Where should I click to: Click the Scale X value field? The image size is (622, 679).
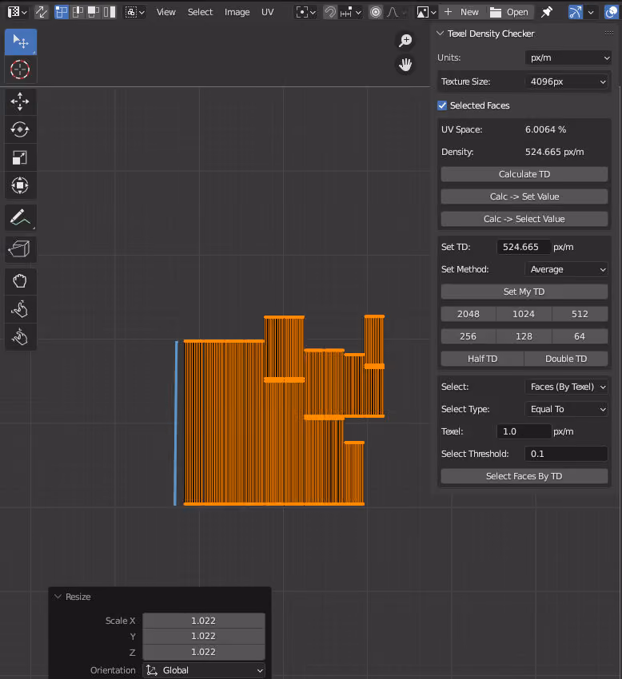204,621
